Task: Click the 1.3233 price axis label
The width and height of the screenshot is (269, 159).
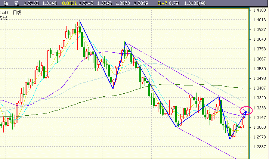Action: point(260,108)
